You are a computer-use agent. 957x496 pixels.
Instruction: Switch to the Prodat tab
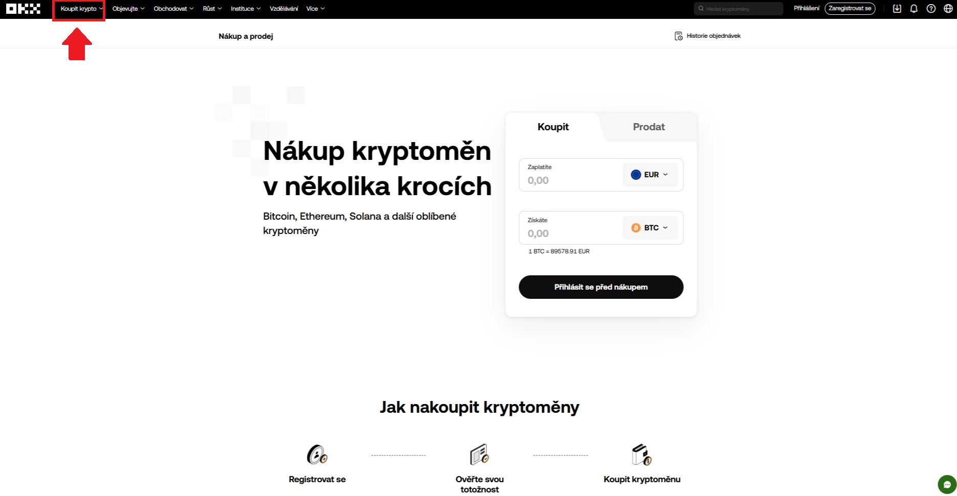point(649,127)
